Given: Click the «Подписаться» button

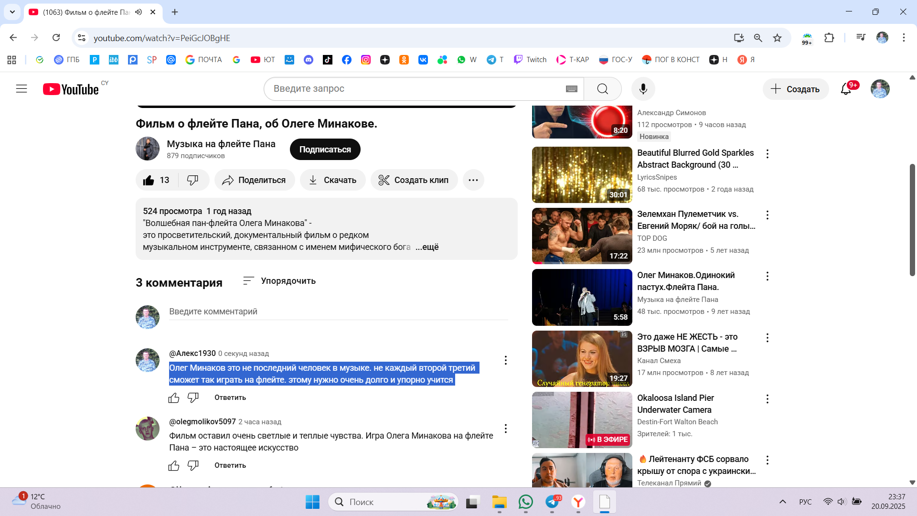Looking at the screenshot, I should pos(325,150).
